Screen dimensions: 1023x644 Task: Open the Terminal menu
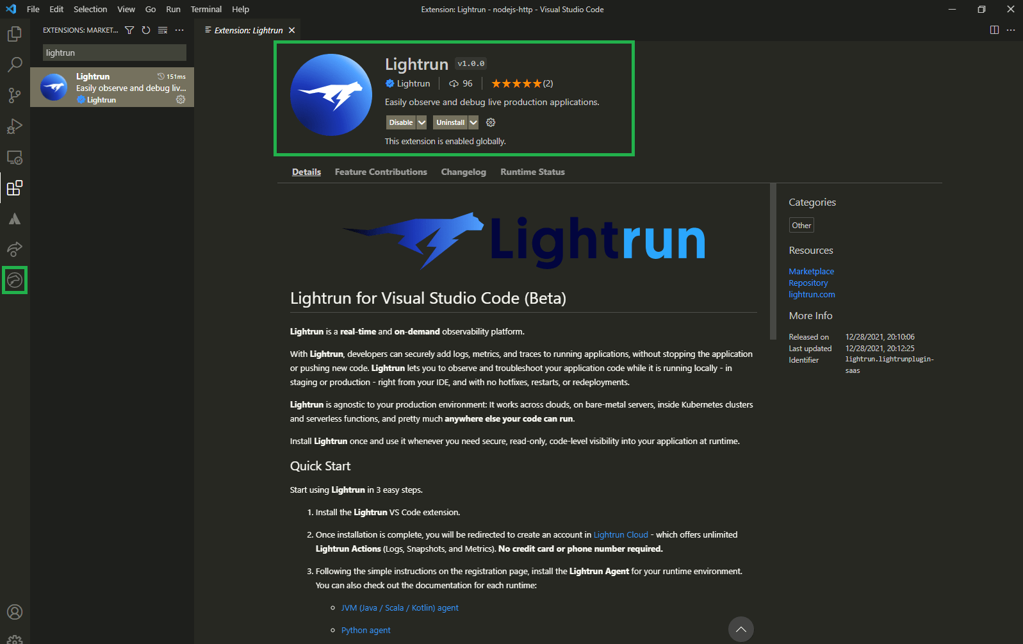206,9
